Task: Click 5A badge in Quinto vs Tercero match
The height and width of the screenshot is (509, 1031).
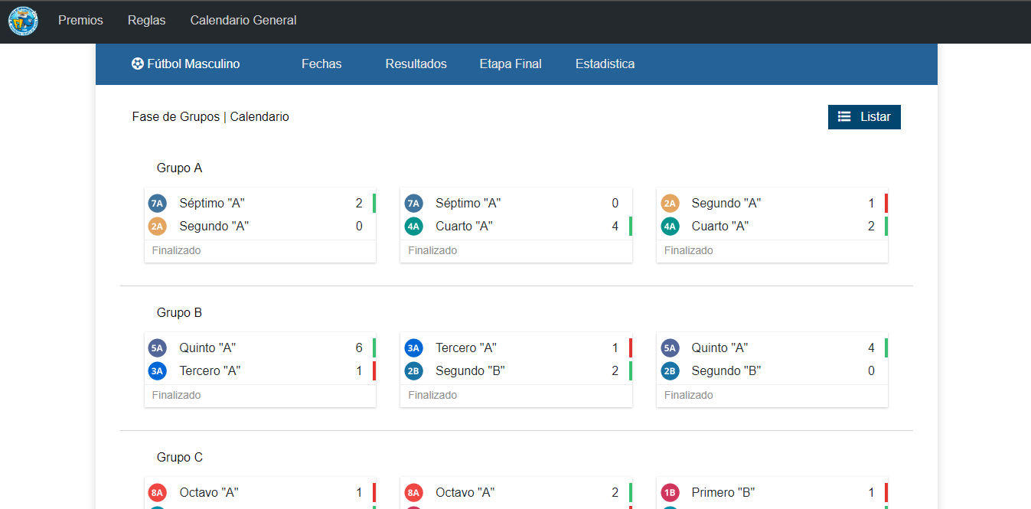Action: pos(158,348)
